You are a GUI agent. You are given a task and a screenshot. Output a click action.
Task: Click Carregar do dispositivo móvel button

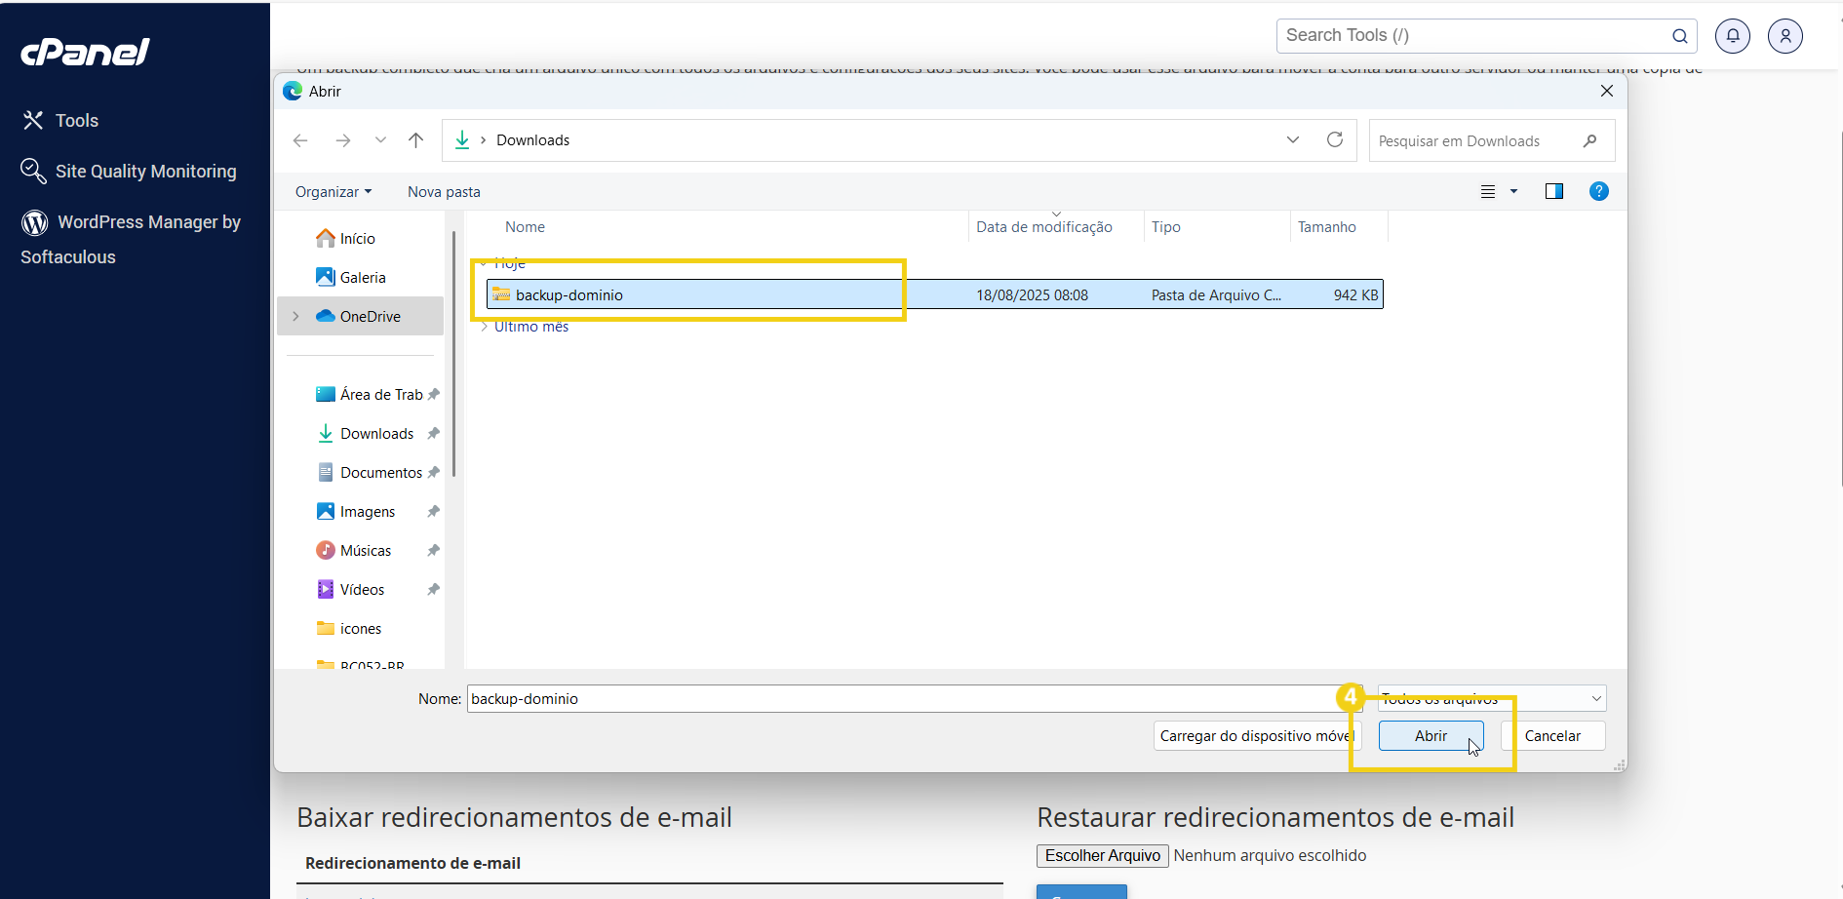coord(1256,736)
